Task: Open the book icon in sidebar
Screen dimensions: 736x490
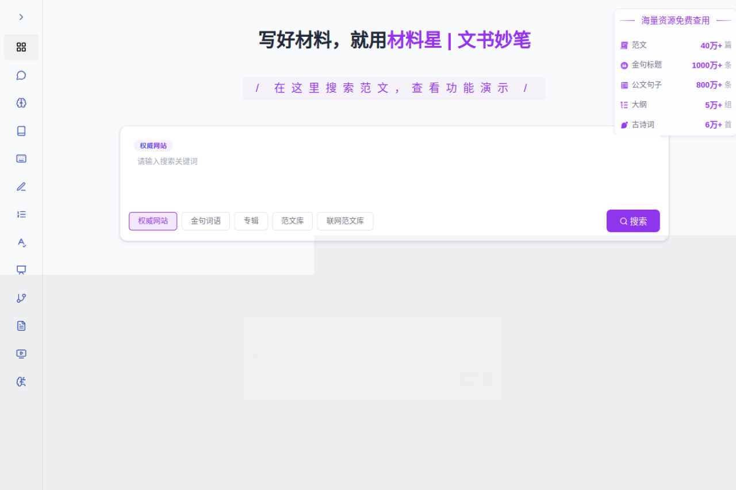Action: 21,131
